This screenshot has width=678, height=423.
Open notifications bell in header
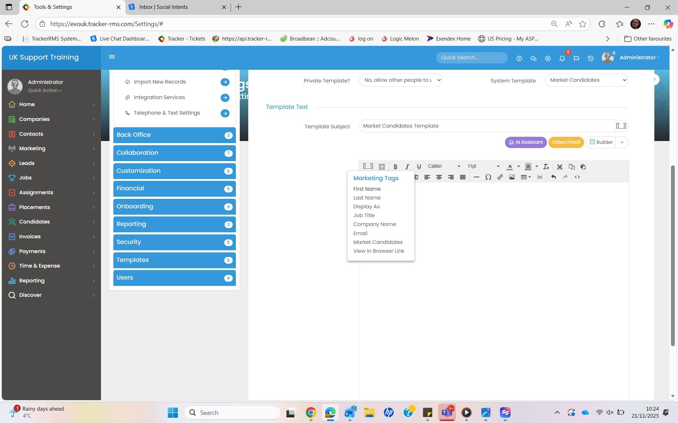(x=562, y=59)
